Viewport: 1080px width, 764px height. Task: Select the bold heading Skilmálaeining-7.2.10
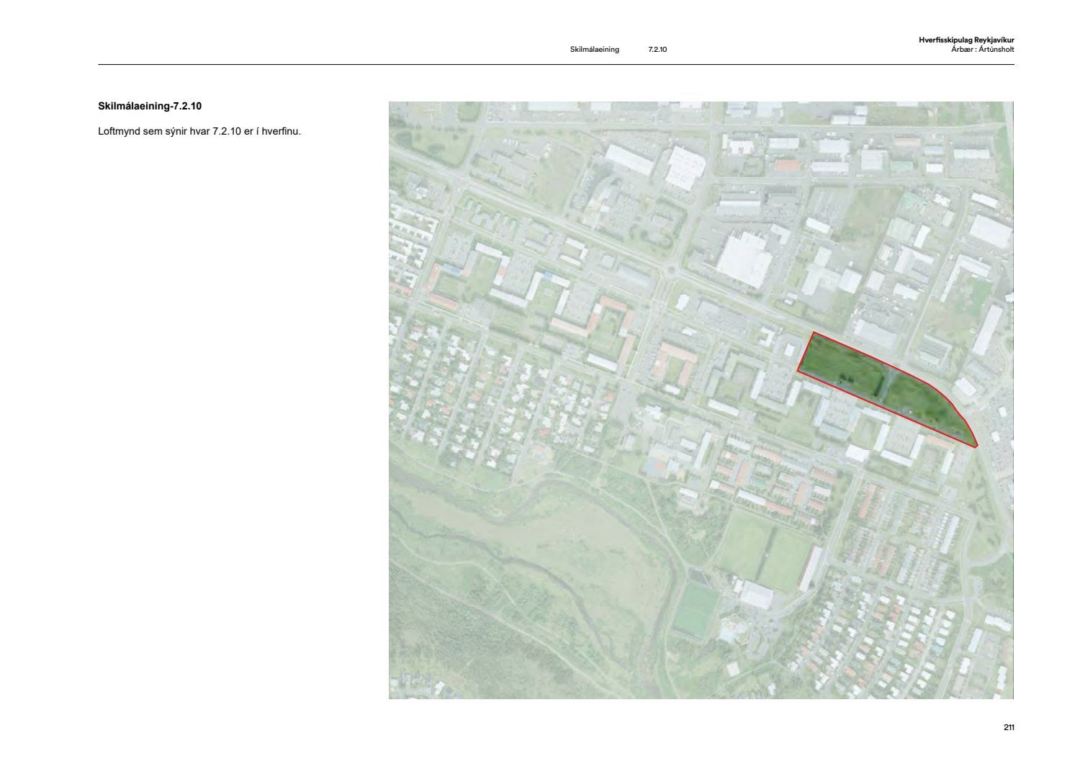pos(150,107)
